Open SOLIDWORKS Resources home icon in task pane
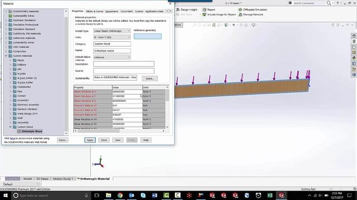 click(354, 36)
